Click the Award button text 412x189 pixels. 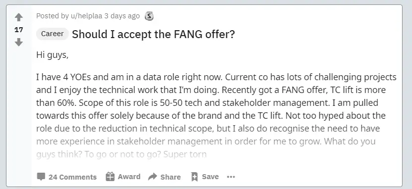(129, 177)
